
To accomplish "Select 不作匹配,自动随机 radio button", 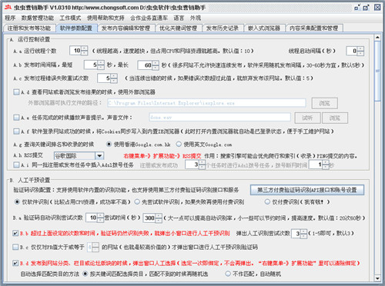I will tap(228, 274).
